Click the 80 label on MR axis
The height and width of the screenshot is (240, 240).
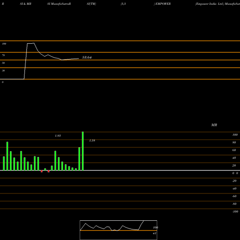(234, 143)
